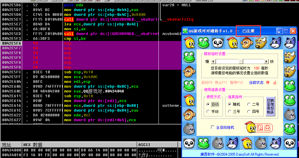The height and width of the screenshot is (158, 299).
Task: Click the chicken icon in the left column
Action: coord(189,100)
